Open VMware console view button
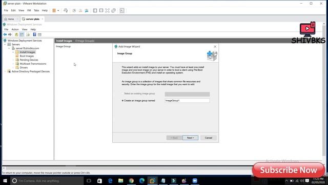This screenshot has height=185, width=328. click(x=122, y=10)
